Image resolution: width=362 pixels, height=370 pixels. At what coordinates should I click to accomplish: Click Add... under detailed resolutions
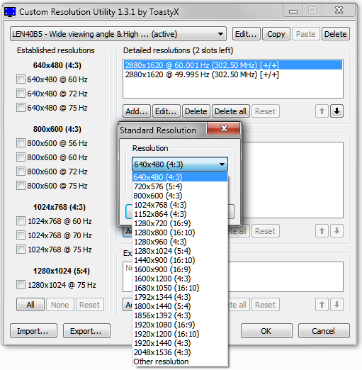137,111
